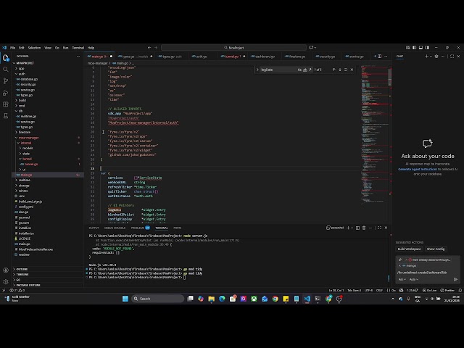Open the Terminal menu
This screenshot has width=464, height=348.
[78, 48]
